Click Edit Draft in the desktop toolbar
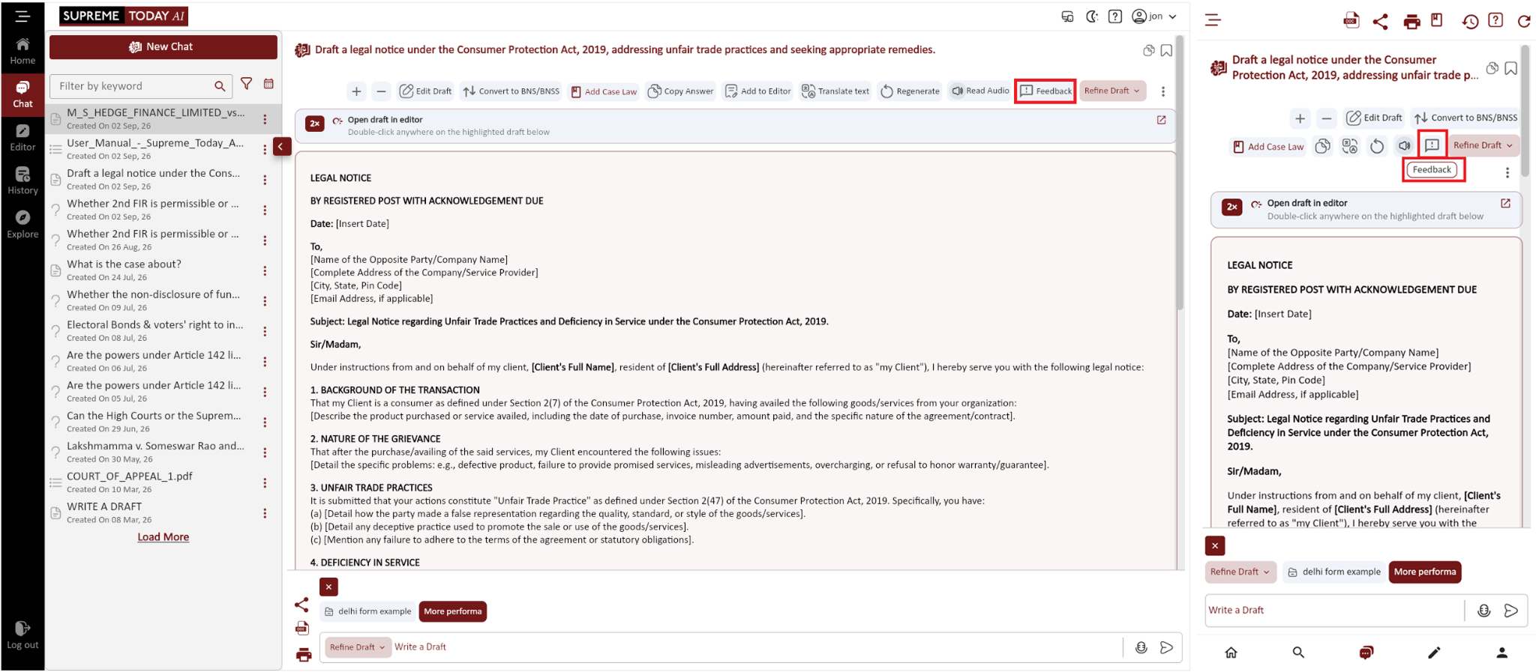Image resolution: width=1536 pixels, height=672 pixels. click(426, 91)
